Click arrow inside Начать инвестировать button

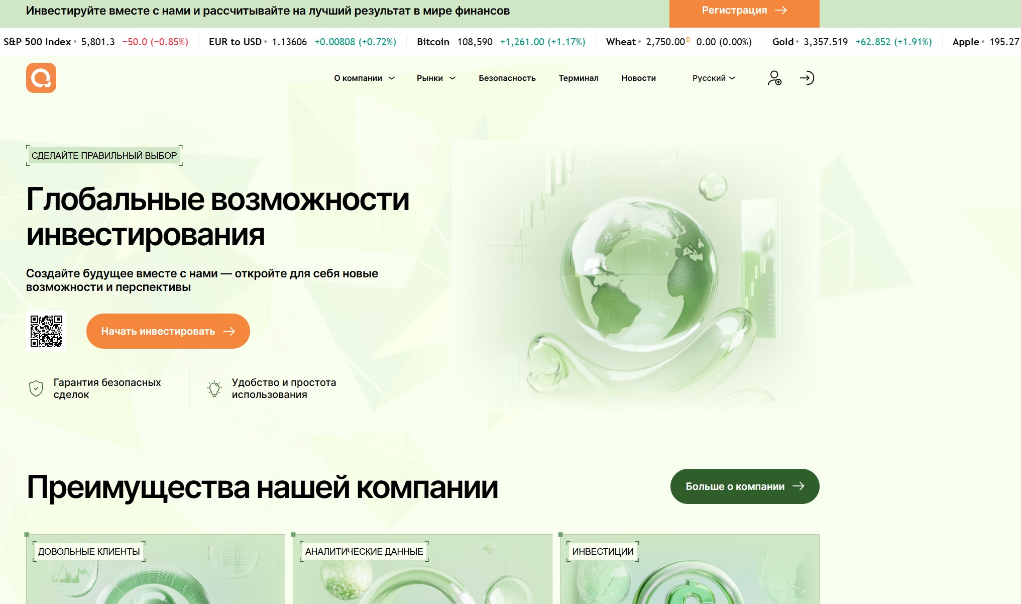pyautogui.click(x=229, y=331)
